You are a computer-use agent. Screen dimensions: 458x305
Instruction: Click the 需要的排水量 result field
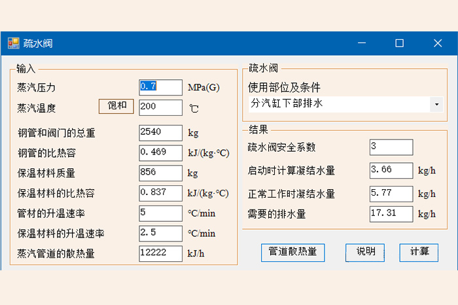pos(391,214)
